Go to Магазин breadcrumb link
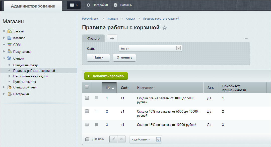The height and width of the screenshot is (147, 271). point(113,19)
